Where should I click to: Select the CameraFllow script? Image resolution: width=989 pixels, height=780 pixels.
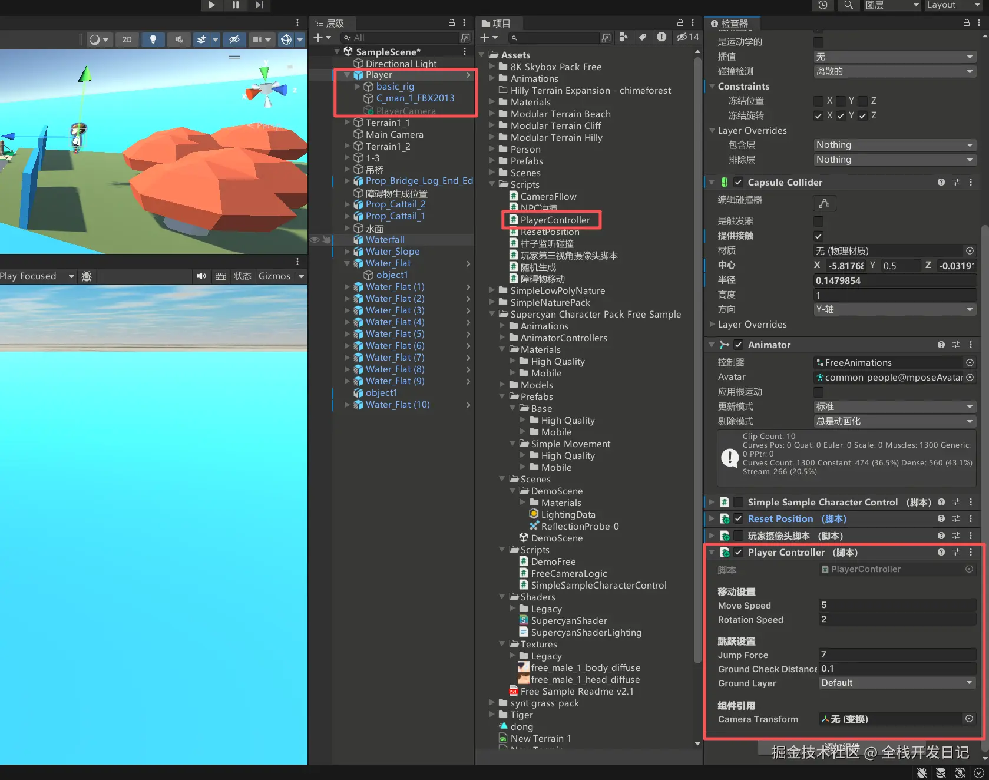[x=548, y=196]
